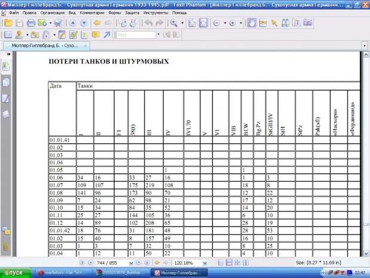Open the Вид menu

[x=72, y=13]
